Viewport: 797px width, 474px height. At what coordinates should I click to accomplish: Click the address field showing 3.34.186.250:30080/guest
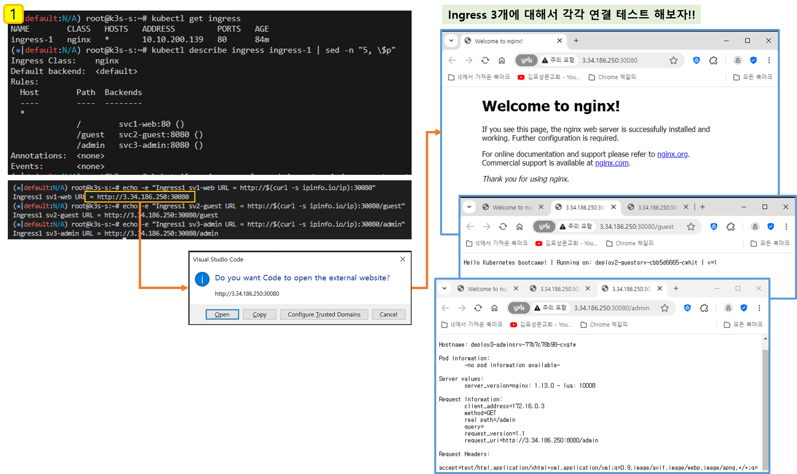pos(636,226)
